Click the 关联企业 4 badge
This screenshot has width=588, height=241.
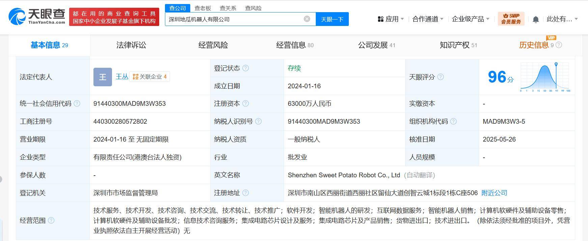150,77
